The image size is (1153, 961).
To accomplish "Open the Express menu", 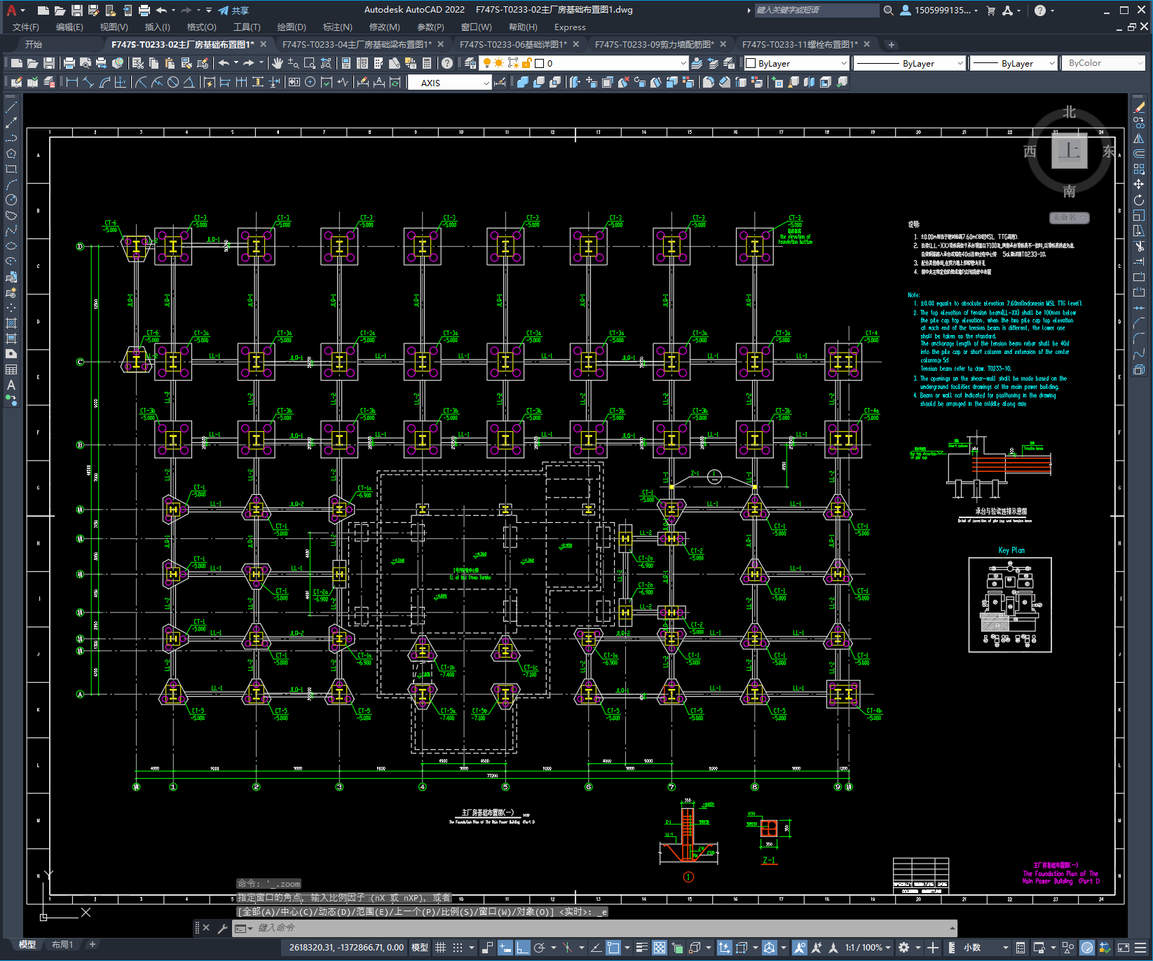I will click(570, 27).
